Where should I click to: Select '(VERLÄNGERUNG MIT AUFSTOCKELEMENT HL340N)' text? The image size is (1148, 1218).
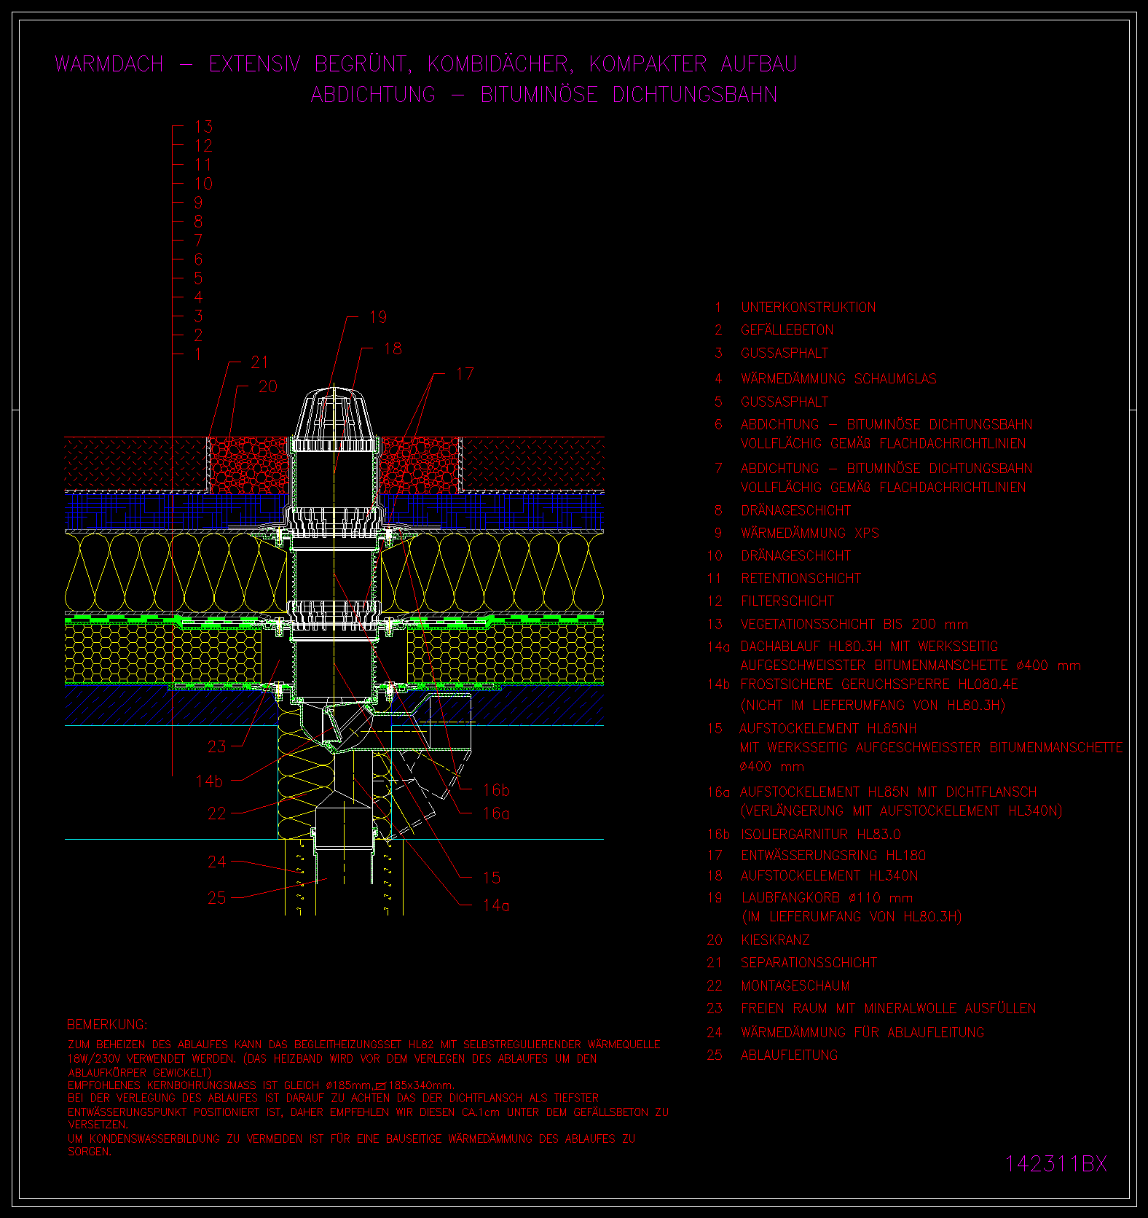coord(901,811)
